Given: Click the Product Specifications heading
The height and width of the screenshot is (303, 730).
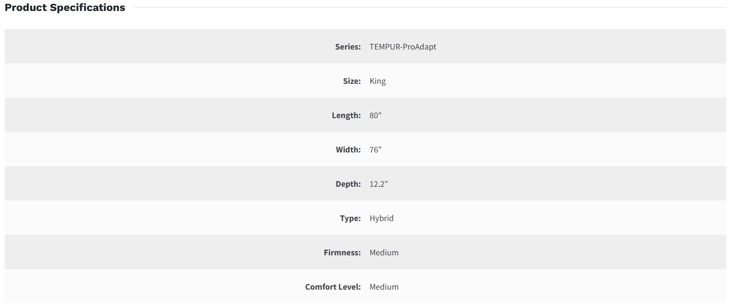Looking at the screenshot, I should tap(65, 8).
